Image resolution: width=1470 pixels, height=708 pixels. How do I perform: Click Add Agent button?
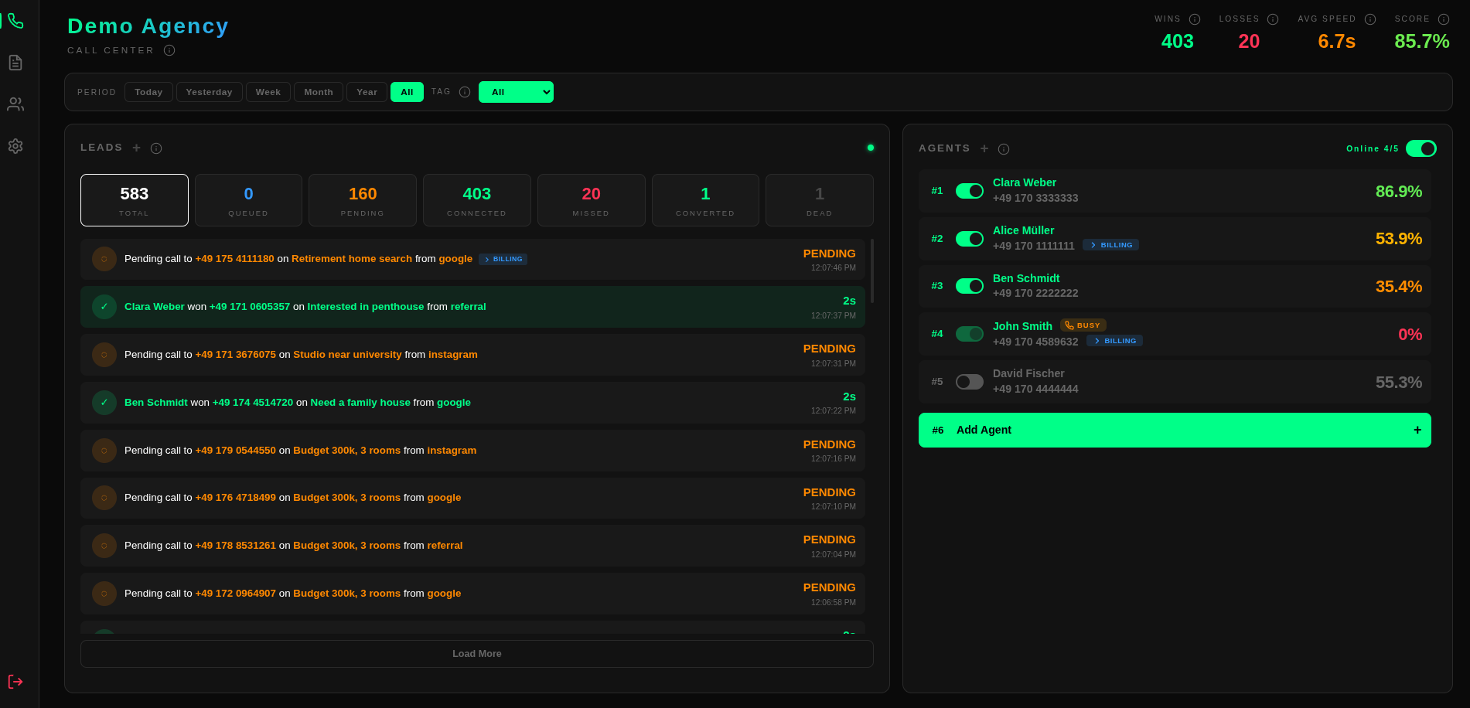pyautogui.click(x=1175, y=430)
